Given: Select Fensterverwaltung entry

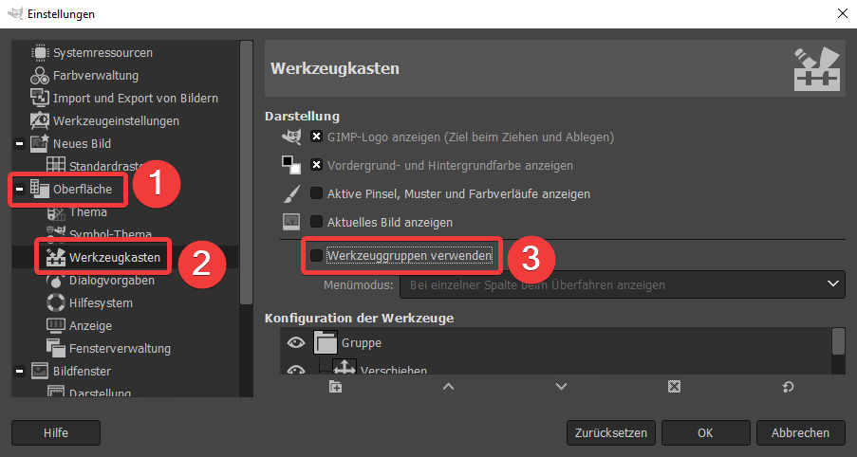Looking at the screenshot, I should (x=120, y=348).
